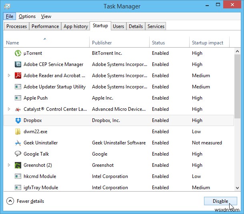The width and height of the screenshot is (244, 214).
Task: Expand the Catalyst Control Center entry
Action: click(9, 109)
